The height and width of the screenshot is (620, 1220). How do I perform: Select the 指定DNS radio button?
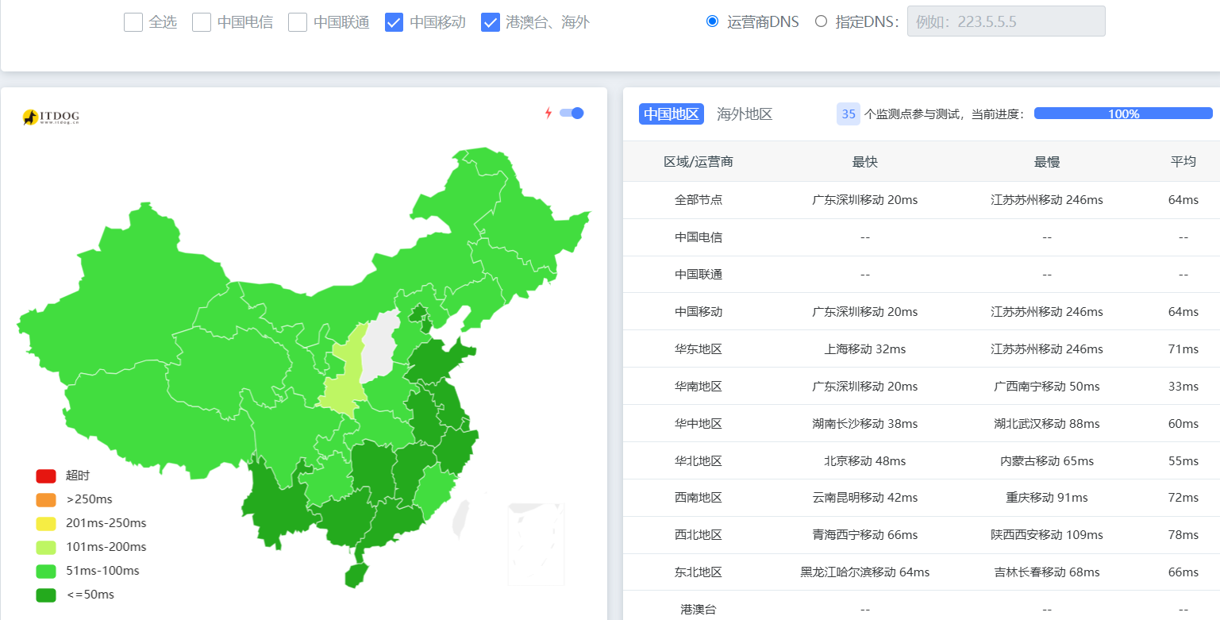(821, 21)
